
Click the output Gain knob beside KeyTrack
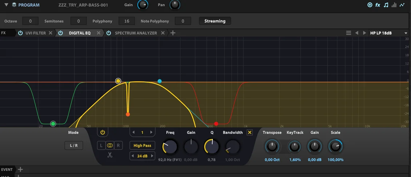point(315,147)
